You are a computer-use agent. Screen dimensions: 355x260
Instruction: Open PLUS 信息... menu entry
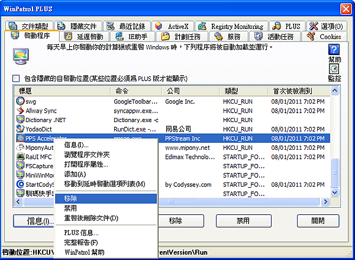pos(106,233)
